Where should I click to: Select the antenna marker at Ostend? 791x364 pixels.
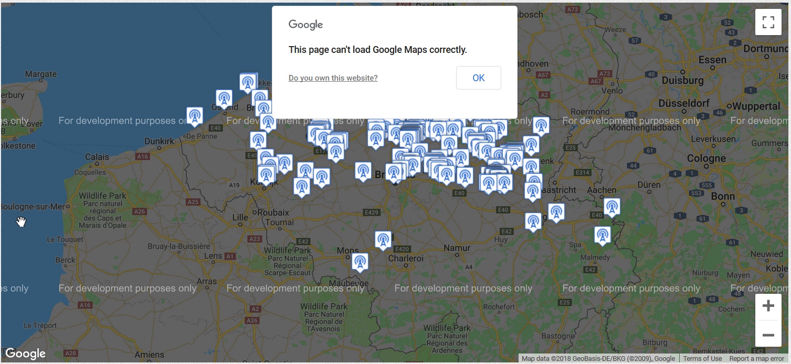(224, 98)
